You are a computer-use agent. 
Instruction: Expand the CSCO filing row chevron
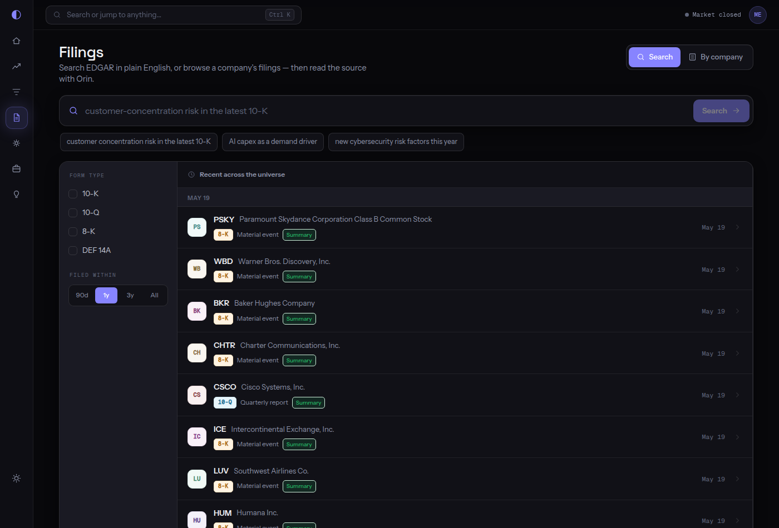coord(737,395)
